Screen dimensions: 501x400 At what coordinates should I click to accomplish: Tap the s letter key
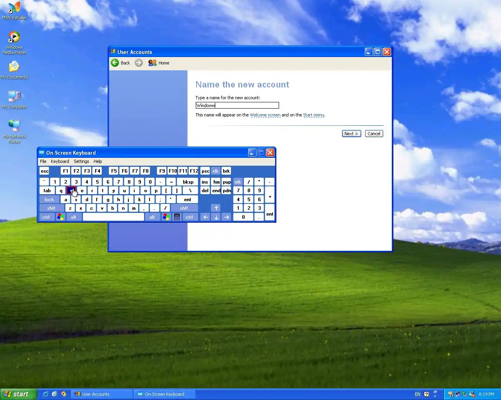[x=76, y=200]
